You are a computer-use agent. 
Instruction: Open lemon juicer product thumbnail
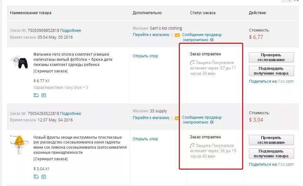[19, 144]
